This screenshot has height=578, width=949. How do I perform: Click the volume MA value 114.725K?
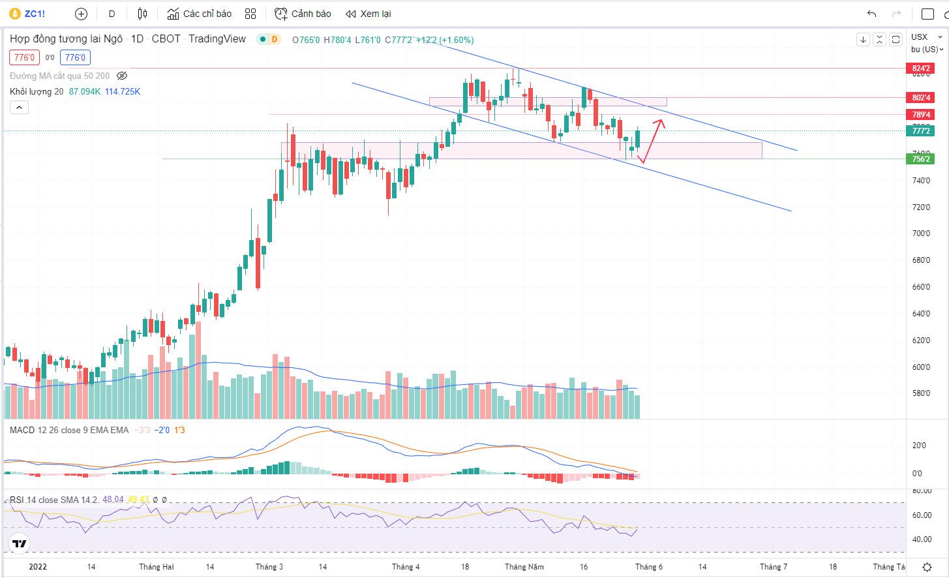(123, 91)
